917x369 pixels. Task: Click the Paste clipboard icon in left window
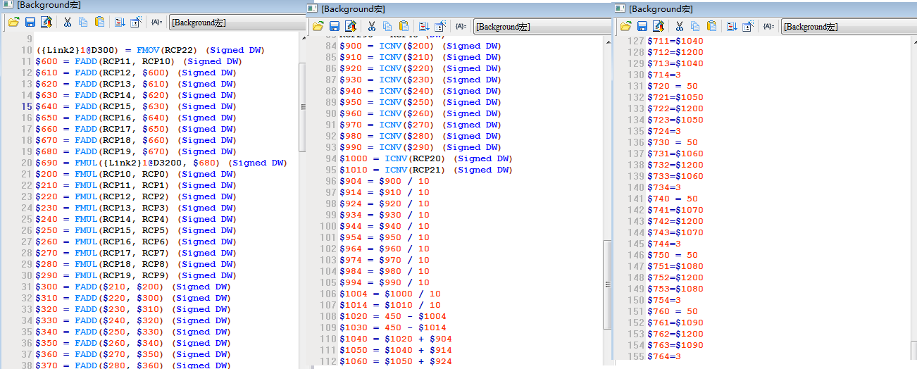[x=99, y=22]
